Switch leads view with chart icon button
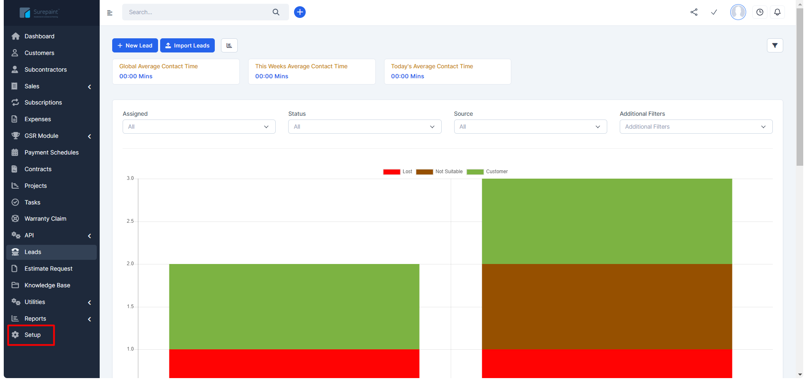This screenshot has width=807, height=381. [x=229, y=45]
